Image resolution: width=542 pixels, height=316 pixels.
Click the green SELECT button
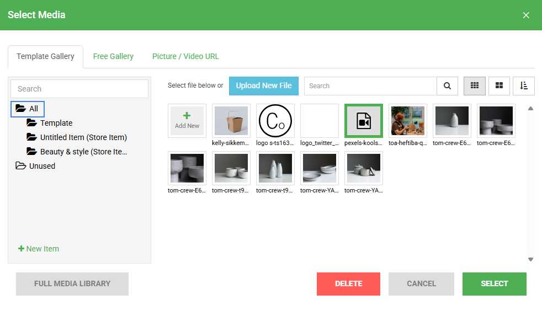tap(494, 283)
